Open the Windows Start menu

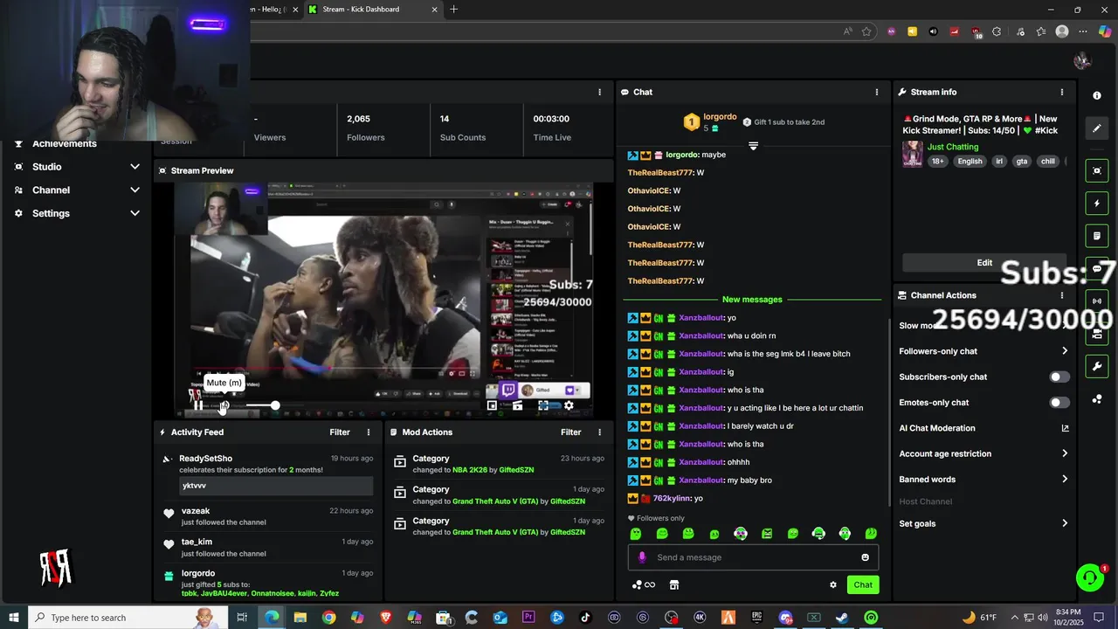(x=14, y=618)
